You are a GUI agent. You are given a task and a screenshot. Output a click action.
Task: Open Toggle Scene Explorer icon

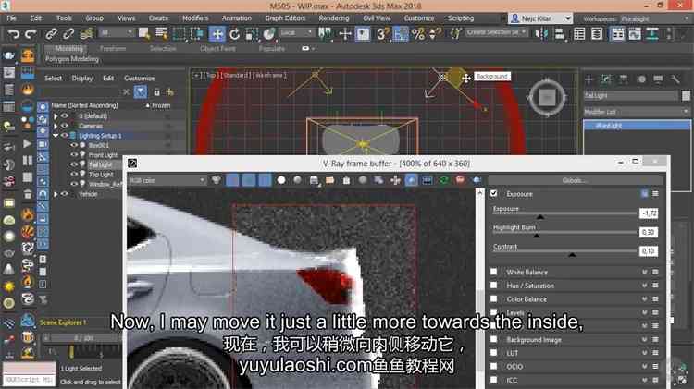click(579, 33)
